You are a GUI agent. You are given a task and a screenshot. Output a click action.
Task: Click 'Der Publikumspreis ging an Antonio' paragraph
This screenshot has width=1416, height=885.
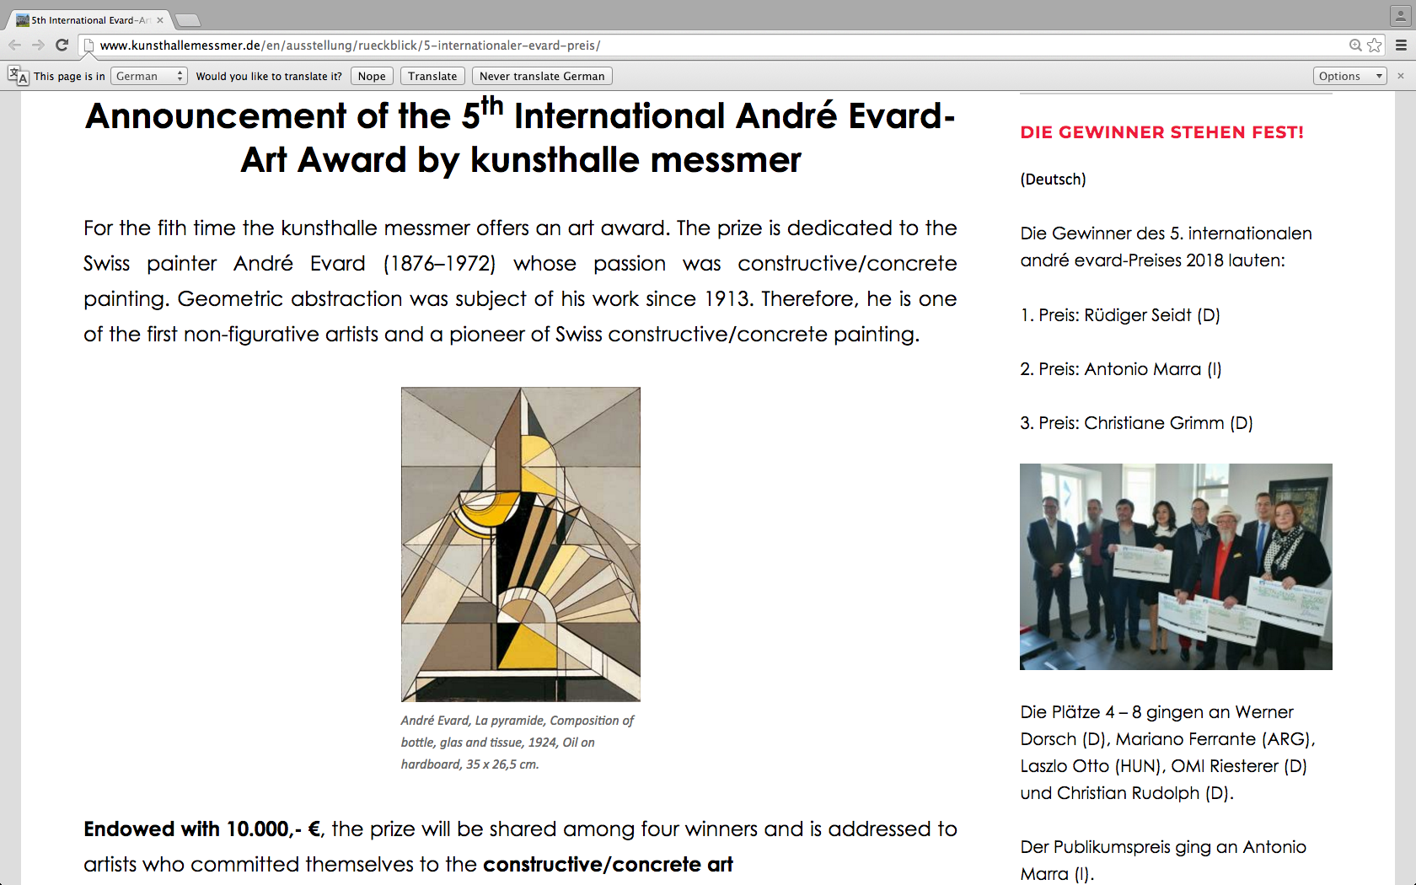click(1163, 861)
